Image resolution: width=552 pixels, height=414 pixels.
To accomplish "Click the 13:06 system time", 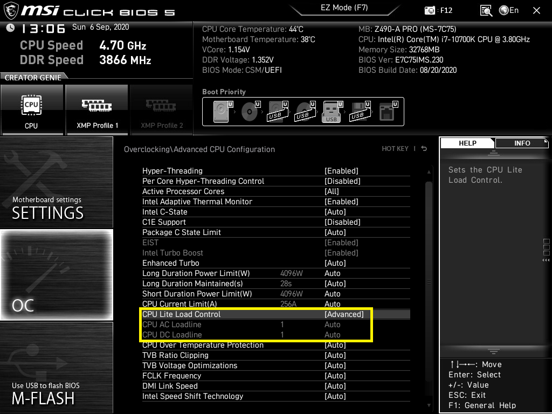I will [43, 29].
